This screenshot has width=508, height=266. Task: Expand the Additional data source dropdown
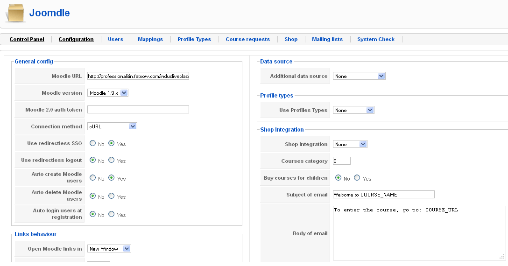click(x=359, y=76)
